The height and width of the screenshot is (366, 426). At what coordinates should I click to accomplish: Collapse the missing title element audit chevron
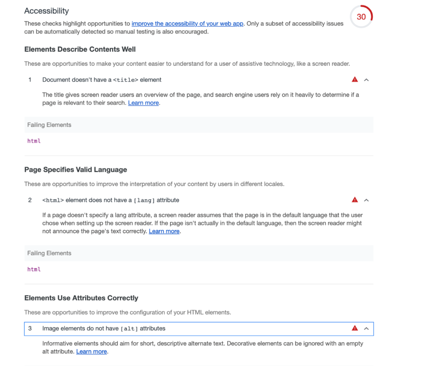pyautogui.click(x=367, y=80)
